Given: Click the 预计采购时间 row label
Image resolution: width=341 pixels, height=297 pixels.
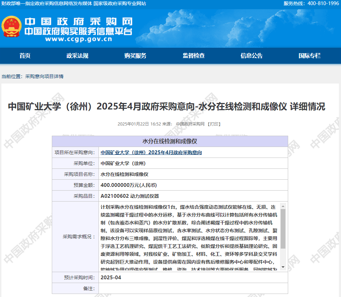Looking at the screenshot, I should (79, 278).
